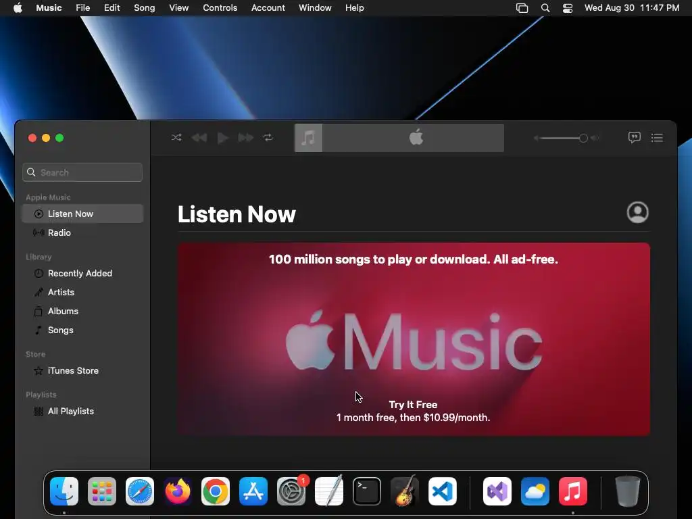Click the next track fast-forward button
This screenshot has width=692, height=519.
(x=246, y=138)
